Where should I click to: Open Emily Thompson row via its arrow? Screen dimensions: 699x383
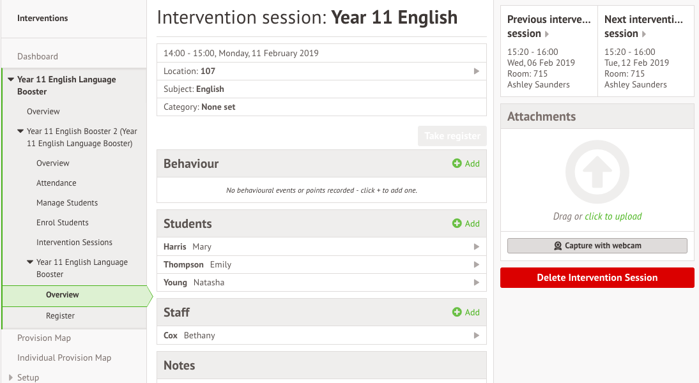point(477,264)
